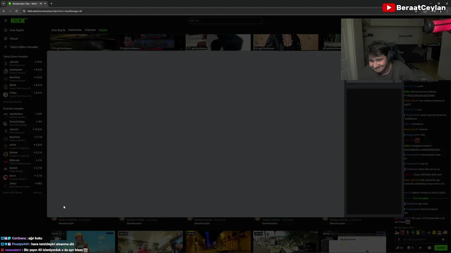Open followed channel Minik

(x=23, y=86)
